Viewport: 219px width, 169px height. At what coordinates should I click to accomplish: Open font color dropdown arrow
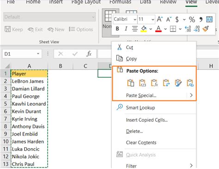(x=165, y=29)
